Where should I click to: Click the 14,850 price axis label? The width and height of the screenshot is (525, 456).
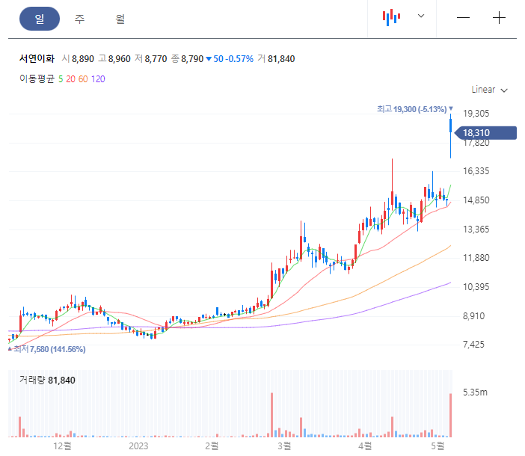(476, 200)
